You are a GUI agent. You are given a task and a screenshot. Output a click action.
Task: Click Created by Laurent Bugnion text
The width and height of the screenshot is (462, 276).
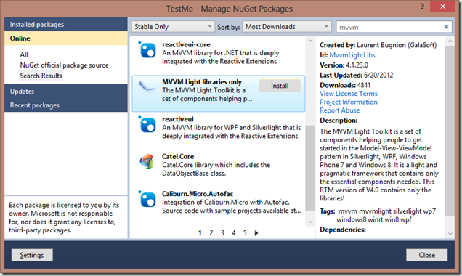click(378, 45)
